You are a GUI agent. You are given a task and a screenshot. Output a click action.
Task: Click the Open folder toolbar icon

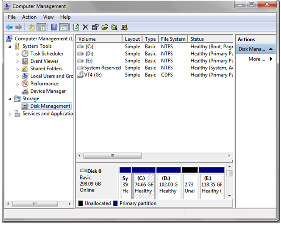click(105, 27)
